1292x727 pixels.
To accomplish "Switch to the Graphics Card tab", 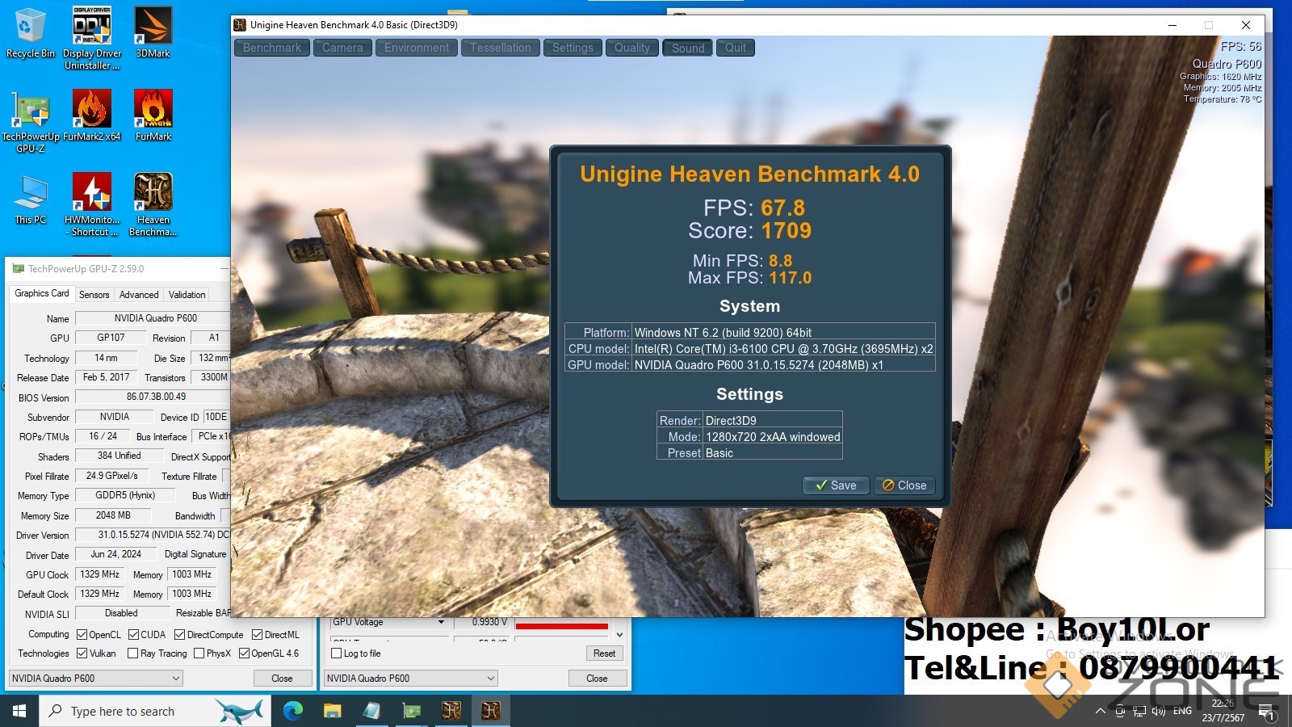I will point(42,294).
